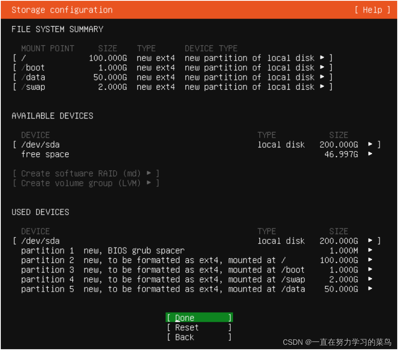
Task: Select partition 2 mounted at /
Action: tap(197, 260)
